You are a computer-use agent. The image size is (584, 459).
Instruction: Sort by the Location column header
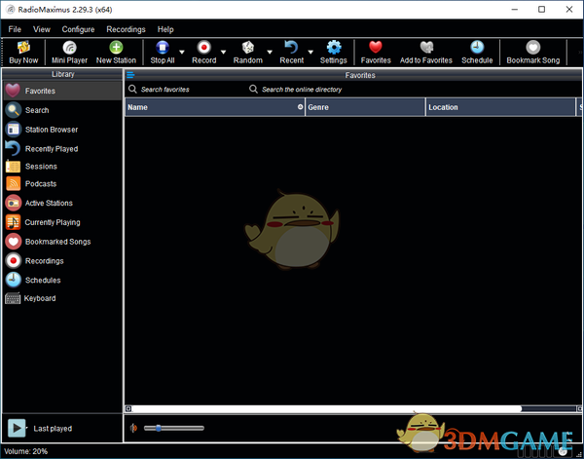click(x=501, y=107)
